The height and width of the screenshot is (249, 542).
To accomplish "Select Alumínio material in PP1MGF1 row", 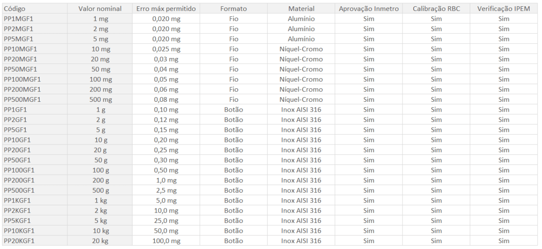I will pyautogui.click(x=301, y=19).
